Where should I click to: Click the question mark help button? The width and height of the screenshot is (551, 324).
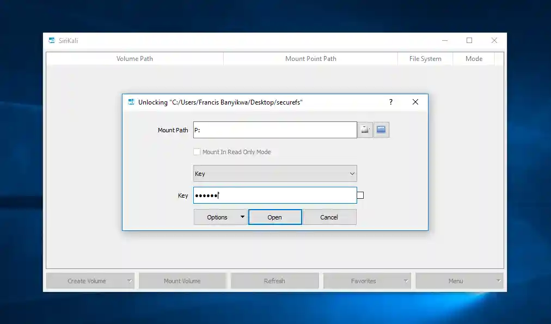pos(390,102)
